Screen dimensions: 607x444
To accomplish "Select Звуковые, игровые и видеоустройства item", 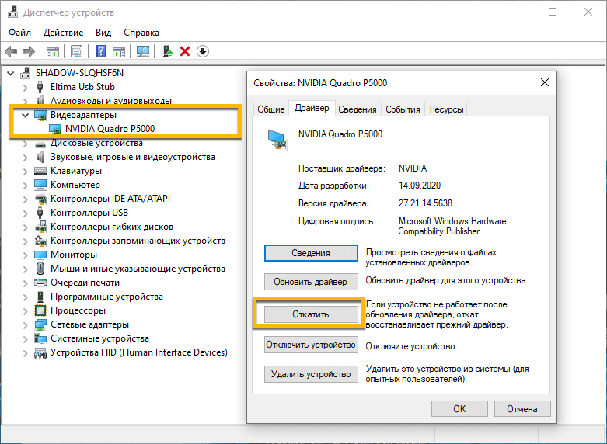I will (x=133, y=157).
